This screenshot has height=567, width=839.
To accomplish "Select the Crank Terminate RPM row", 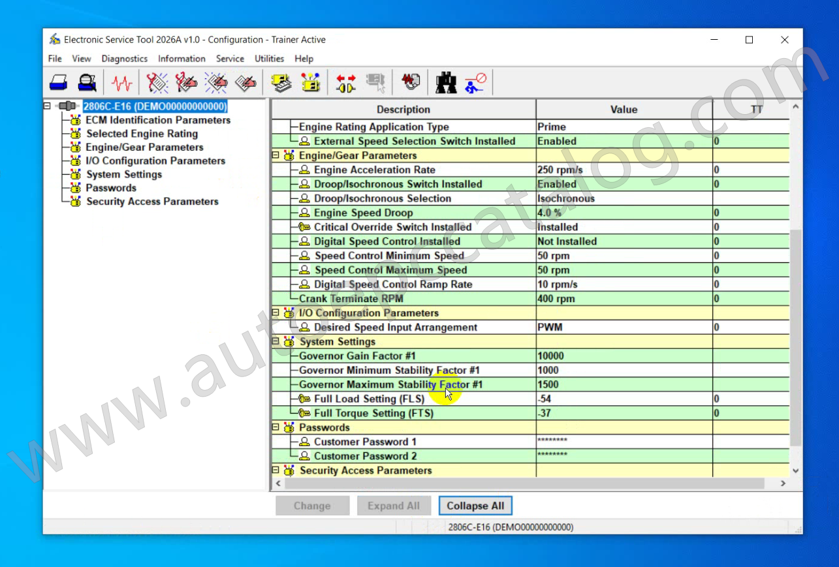I will (x=530, y=299).
